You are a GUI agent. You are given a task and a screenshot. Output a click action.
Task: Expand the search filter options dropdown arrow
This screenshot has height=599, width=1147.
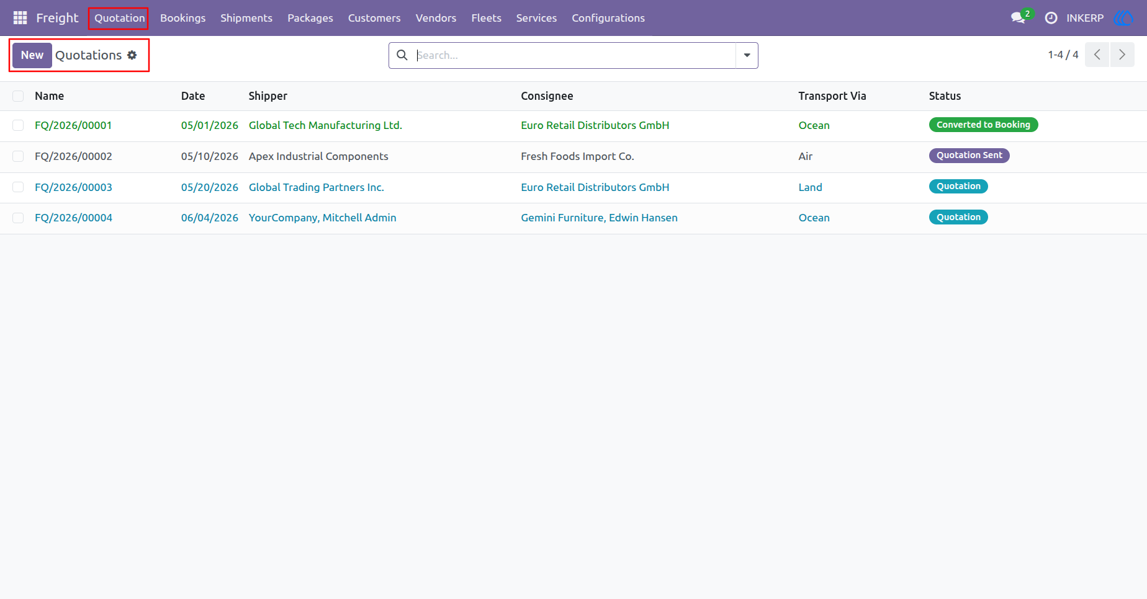pyautogui.click(x=747, y=55)
